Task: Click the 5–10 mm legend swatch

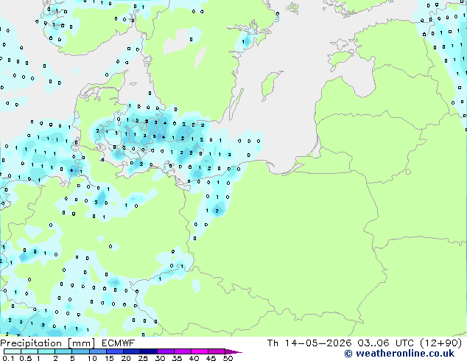Action: click(80, 351)
